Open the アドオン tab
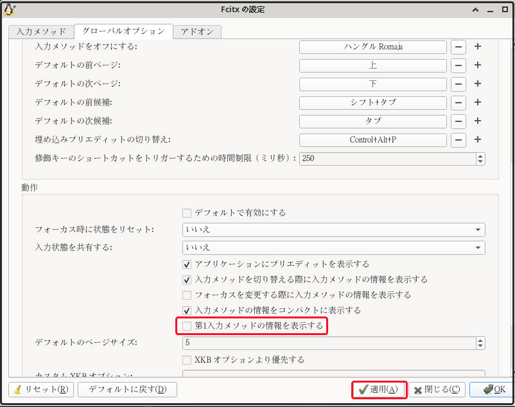 click(x=197, y=32)
